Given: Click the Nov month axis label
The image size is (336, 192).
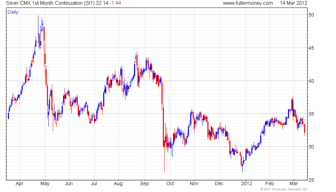Looking at the screenshot, I should pos(194,184).
